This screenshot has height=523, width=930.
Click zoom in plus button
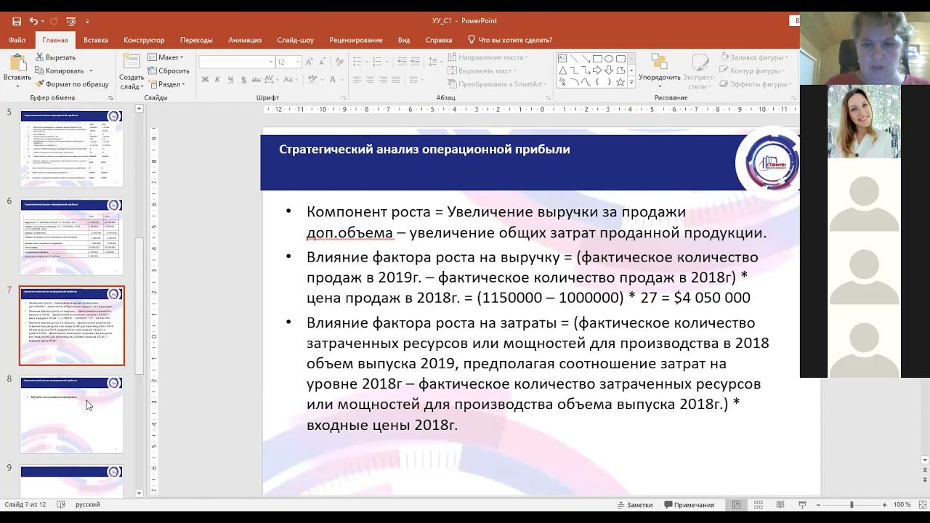tap(884, 505)
